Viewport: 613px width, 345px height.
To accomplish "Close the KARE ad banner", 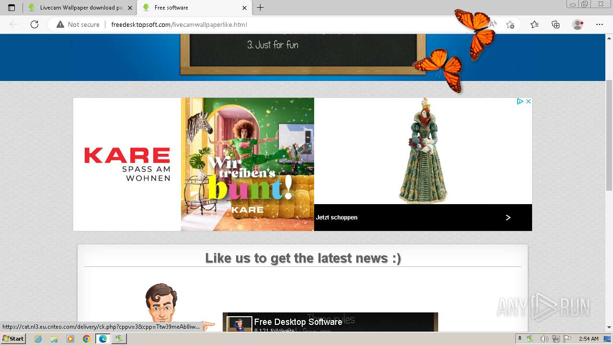I will [x=528, y=102].
